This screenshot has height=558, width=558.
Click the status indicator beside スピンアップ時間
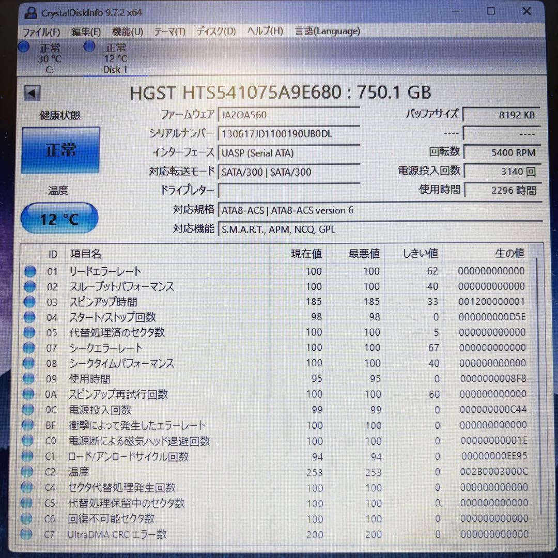point(29,302)
